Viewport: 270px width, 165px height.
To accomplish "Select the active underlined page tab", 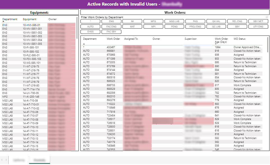I will click(x=39, y=160).
